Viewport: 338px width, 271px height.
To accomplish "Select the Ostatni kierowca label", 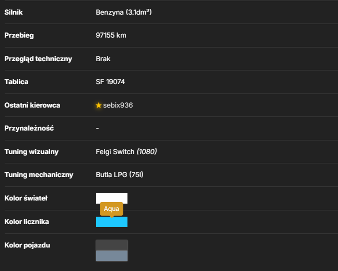I will [x=32, y=105].
